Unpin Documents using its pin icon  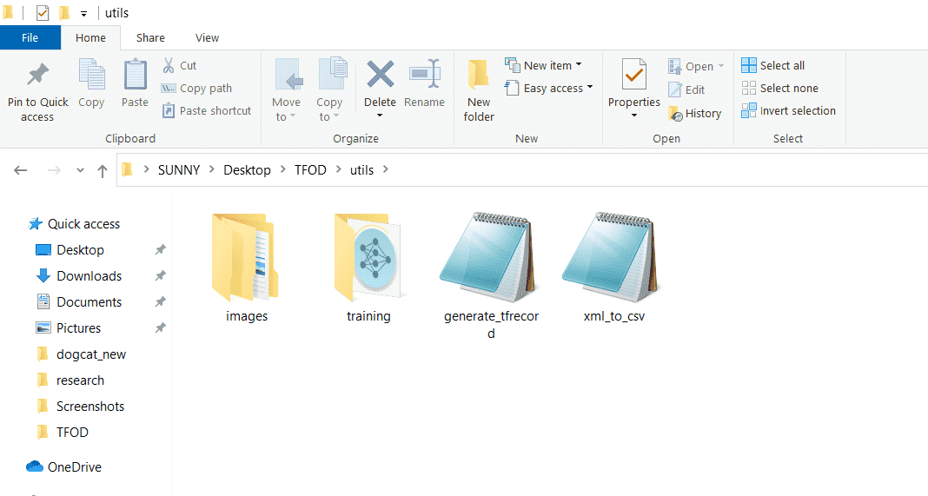(x=160, y=302)
